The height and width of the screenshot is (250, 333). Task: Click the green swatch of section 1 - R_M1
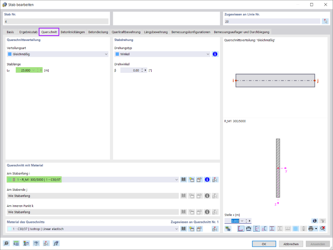coord(9,180)
